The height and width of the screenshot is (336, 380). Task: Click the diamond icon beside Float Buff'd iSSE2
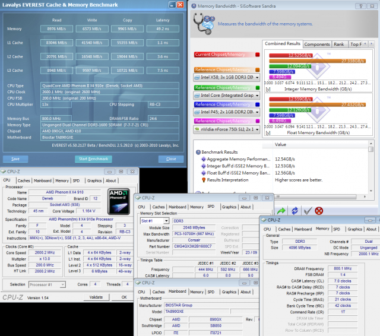(204, 173)
